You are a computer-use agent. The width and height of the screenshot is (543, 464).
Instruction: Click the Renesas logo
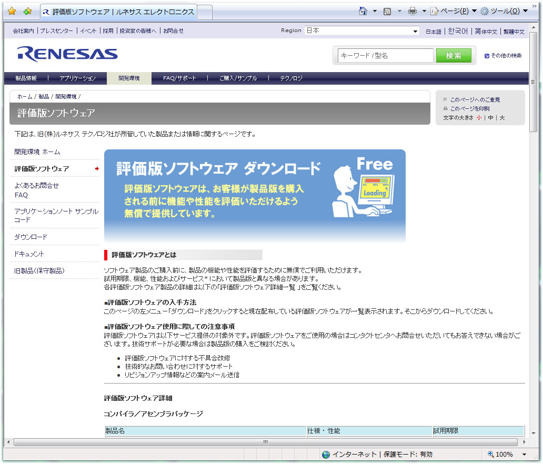pyautogui.click(x=67, y=54)
